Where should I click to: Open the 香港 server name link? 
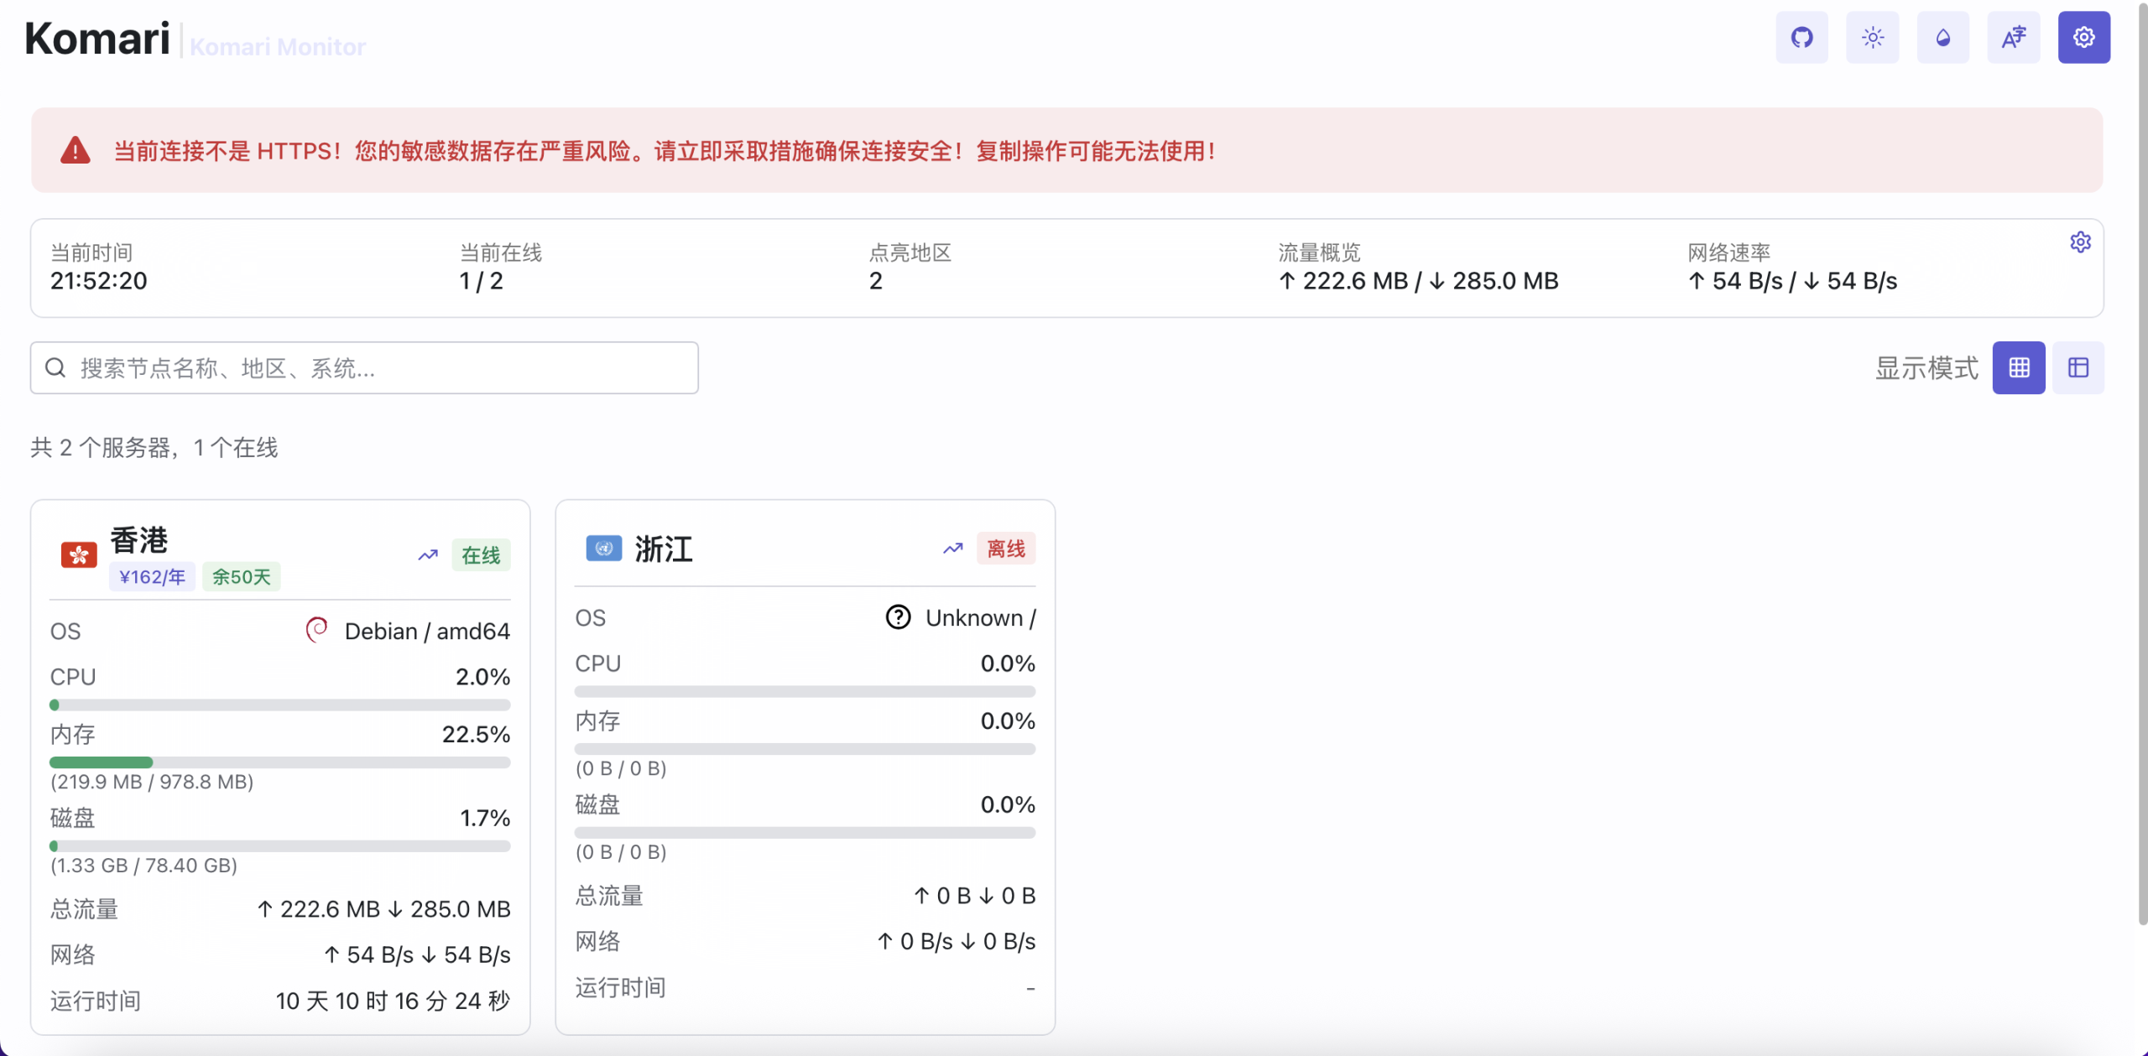139,540
